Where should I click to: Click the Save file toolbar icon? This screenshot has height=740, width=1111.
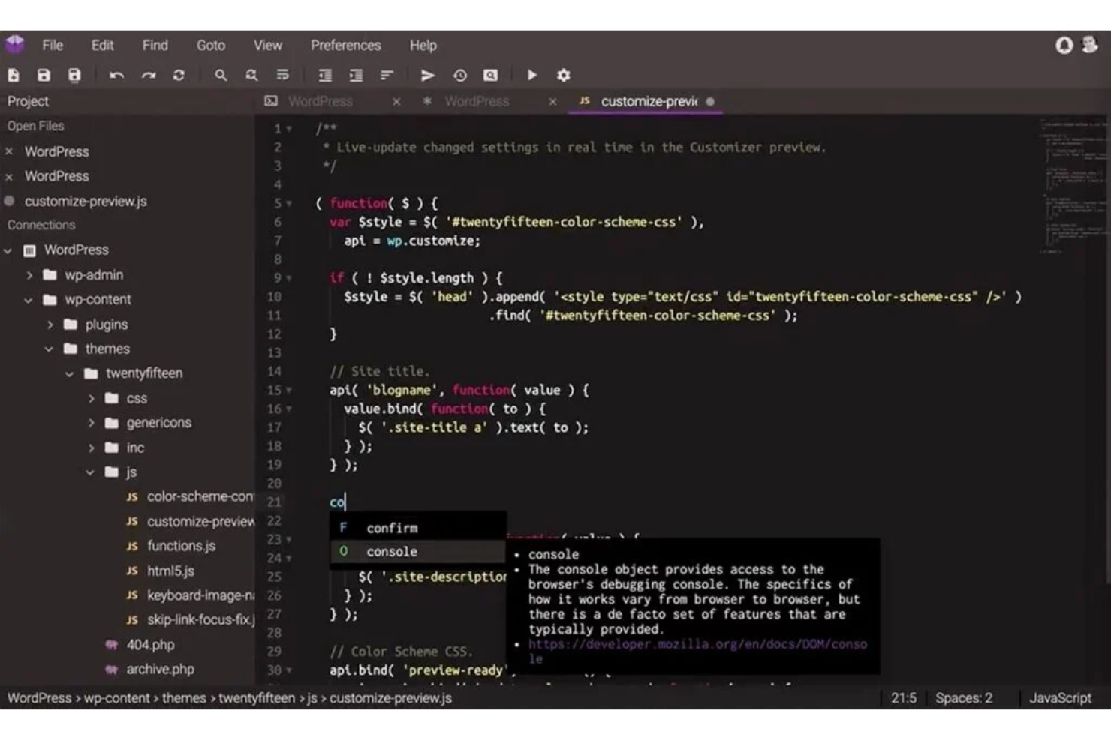(44, 75)
